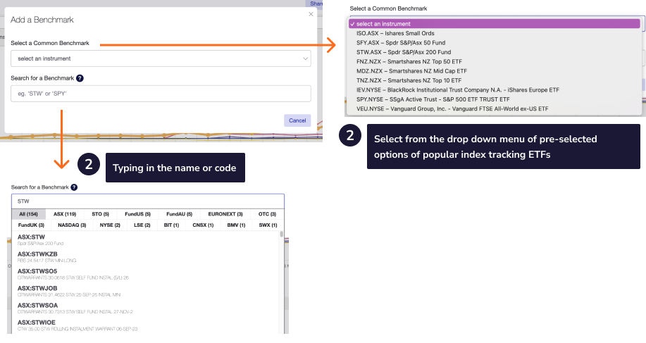Filter results by NASDAQ (3)
The width and height of the screenshot is (646, 343).
(72, 225)
